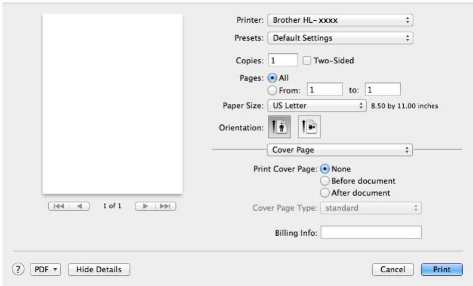
Task: Click the From page number field
Action: pyautogui.click(x=325, y=90)
